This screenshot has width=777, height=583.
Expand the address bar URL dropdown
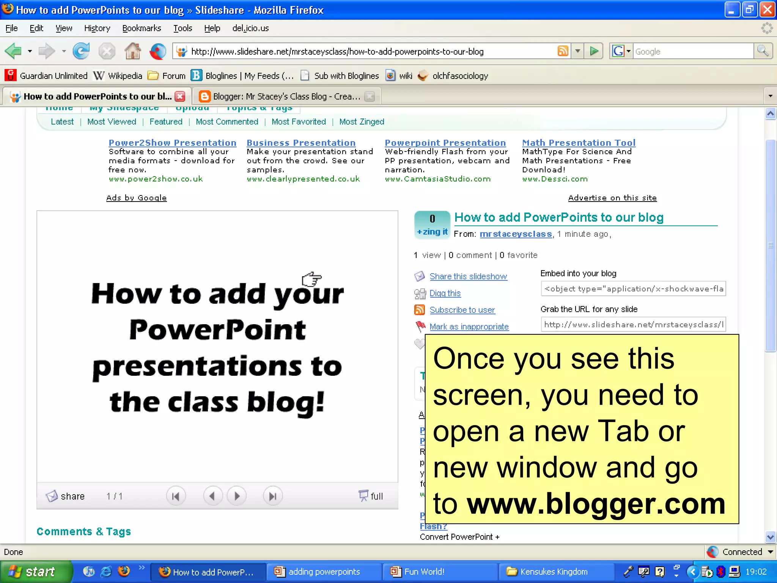(577, 51)
